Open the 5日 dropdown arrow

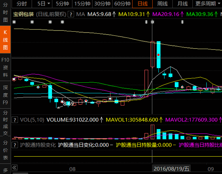tap(49, 4)
